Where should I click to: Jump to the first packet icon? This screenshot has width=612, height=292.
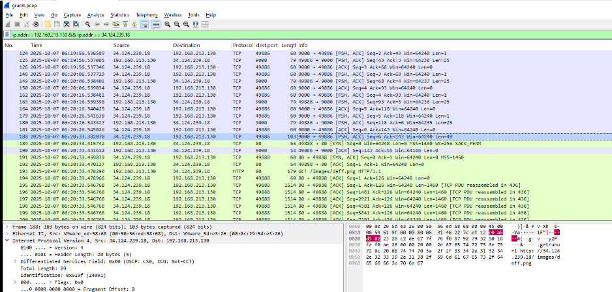pyautogui.click(x=125, y=24)
